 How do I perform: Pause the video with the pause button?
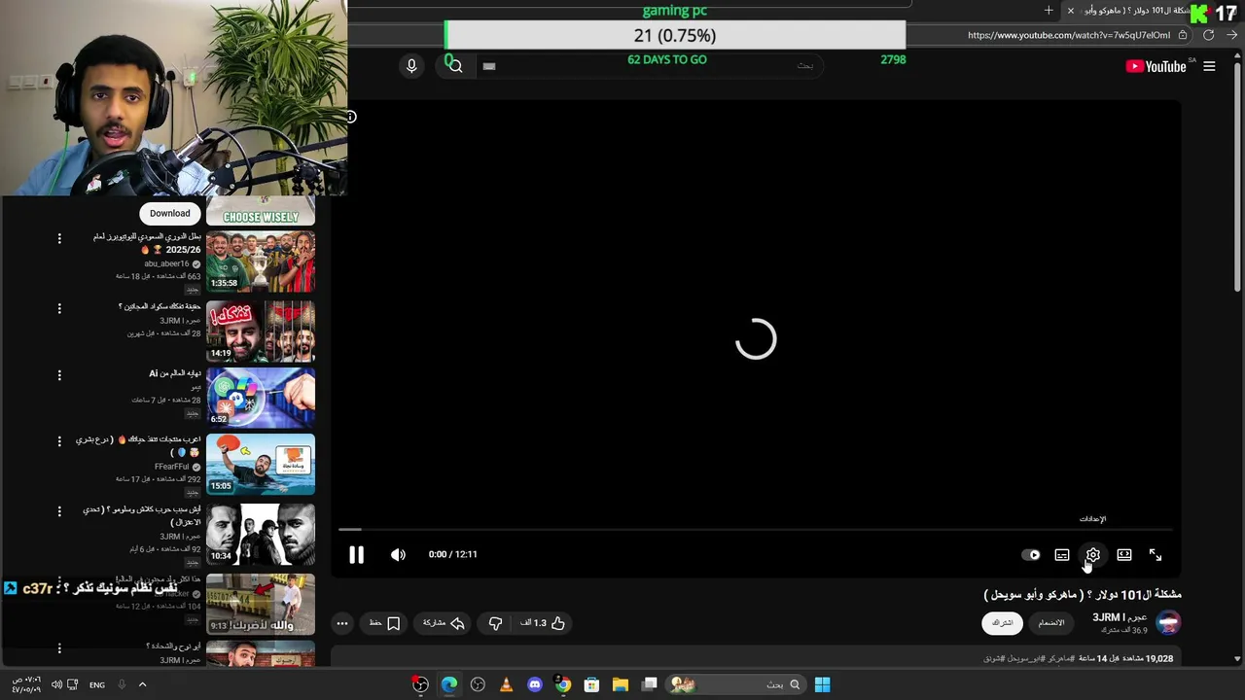357,555
